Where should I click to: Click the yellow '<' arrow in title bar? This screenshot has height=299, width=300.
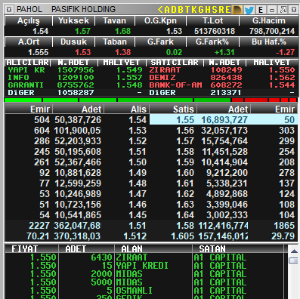[160, 10]
